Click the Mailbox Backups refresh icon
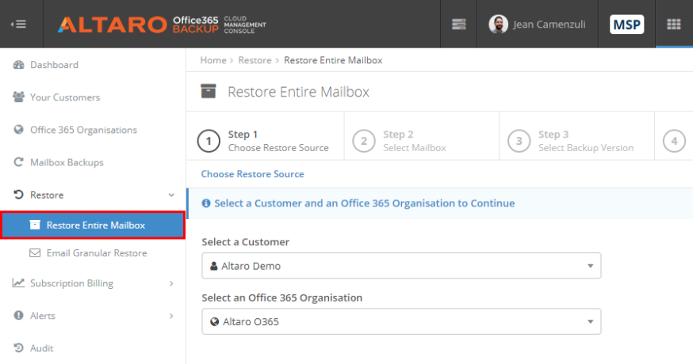 coord(18,162)
